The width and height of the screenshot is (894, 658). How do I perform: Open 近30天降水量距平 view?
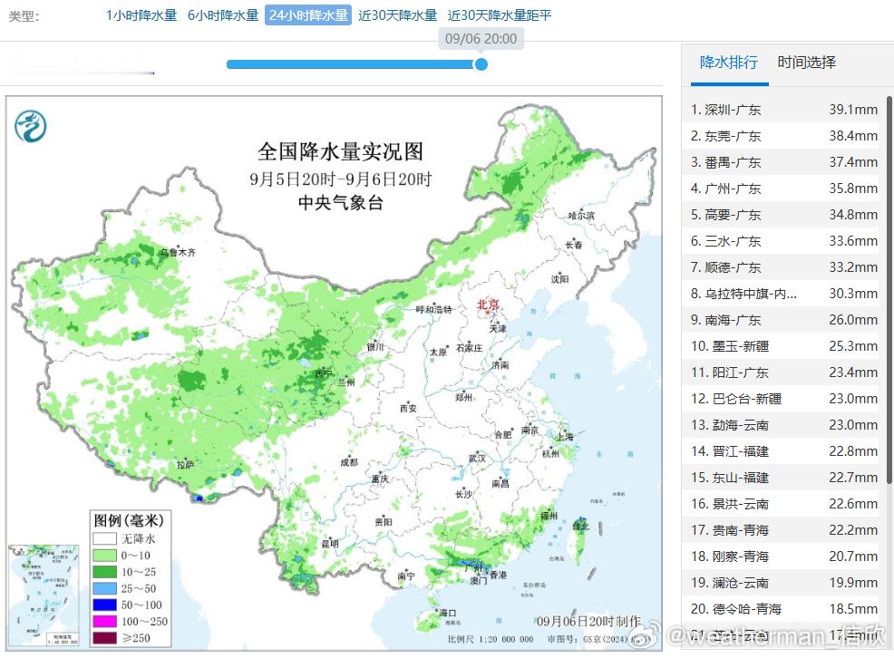click(x=500, y=15)
